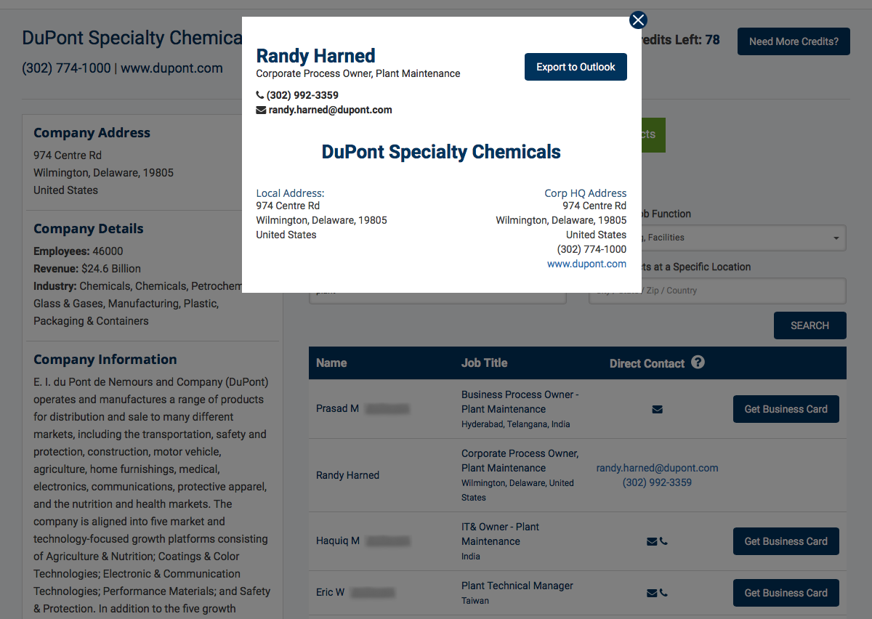Click the DuPont Specialty Chemicals heading in popup

tap(441, 152)
